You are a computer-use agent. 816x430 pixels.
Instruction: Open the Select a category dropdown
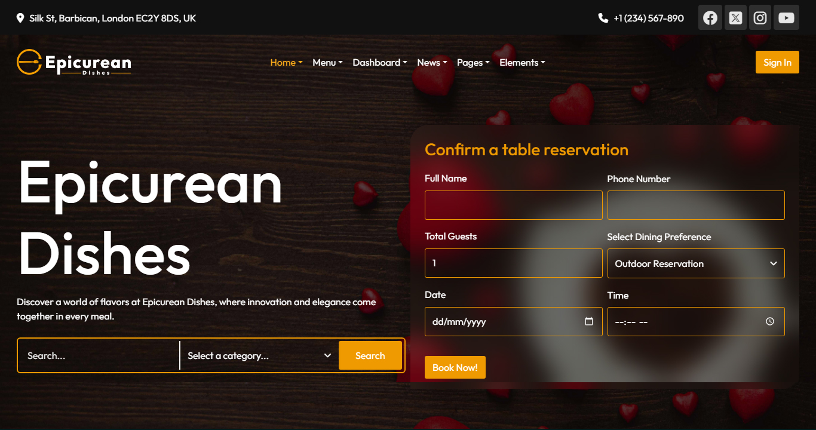coord(259,355)
